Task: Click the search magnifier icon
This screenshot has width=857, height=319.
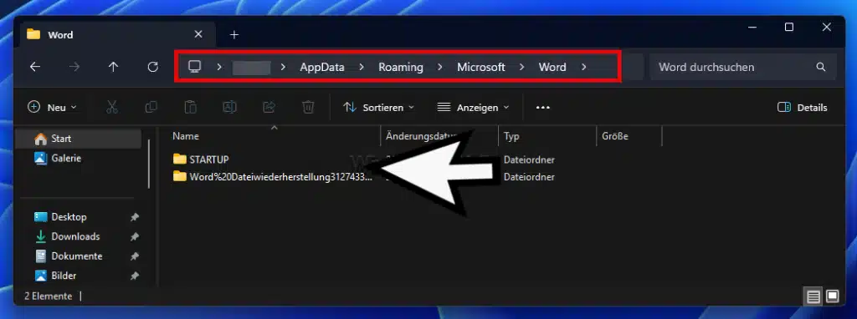Action: (x=820, y=67)
